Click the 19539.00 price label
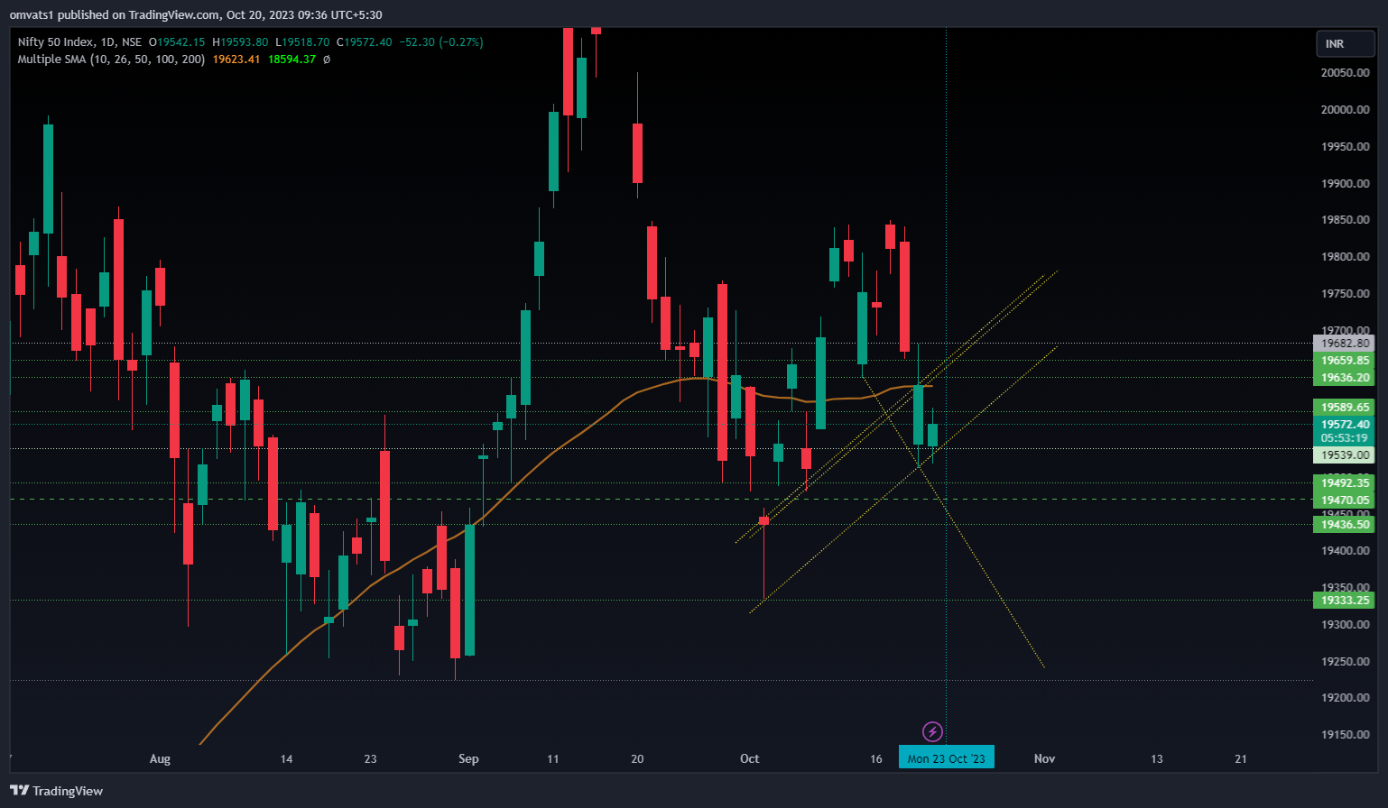The height and width of the screenshot is (808, 1388). (x=1344, y=454)
